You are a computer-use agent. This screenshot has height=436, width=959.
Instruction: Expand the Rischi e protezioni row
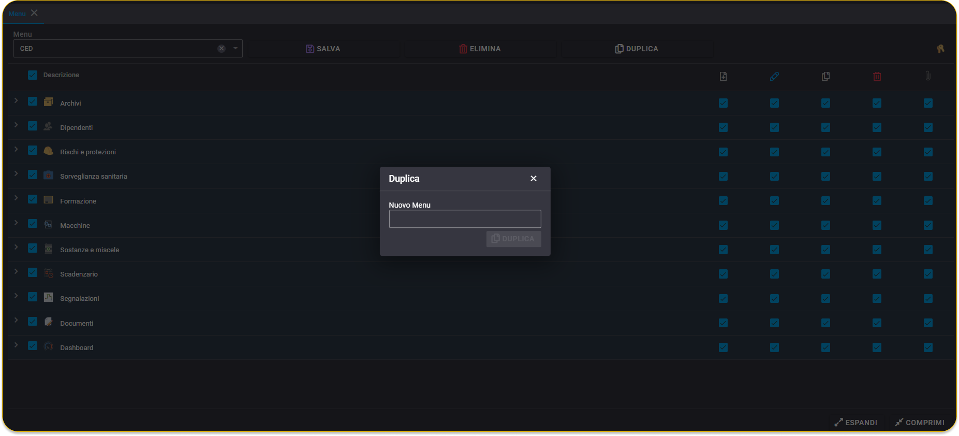(x=16, y=149)
